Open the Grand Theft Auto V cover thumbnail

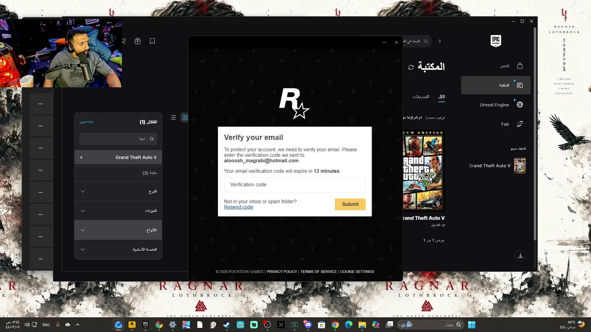[x=423, y=171]
